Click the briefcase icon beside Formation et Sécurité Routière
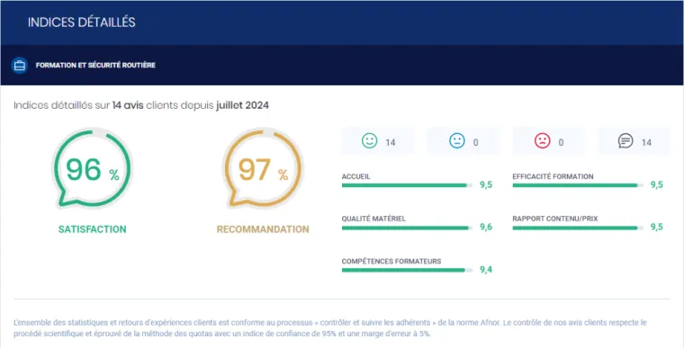684x348 pixels. pos(20,66)
